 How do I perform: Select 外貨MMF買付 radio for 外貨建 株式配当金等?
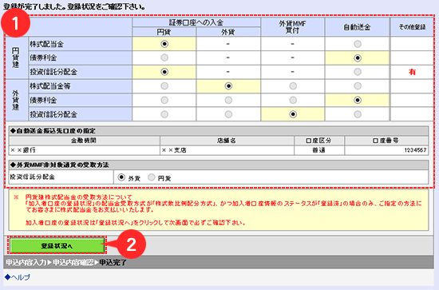pos(293,86)
